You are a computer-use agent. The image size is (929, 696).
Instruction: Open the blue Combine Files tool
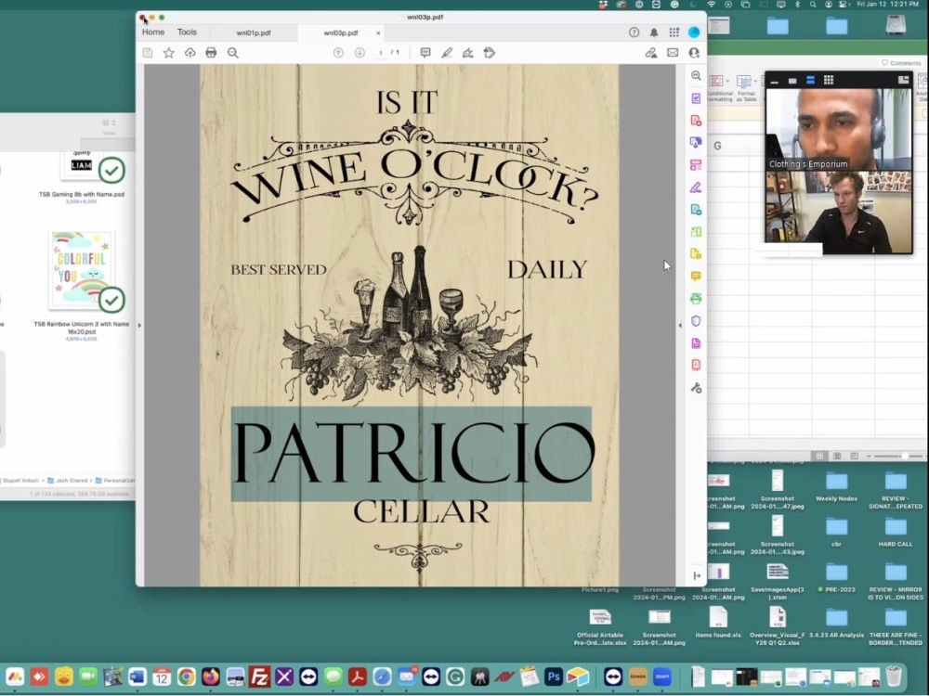pos(696,143)
